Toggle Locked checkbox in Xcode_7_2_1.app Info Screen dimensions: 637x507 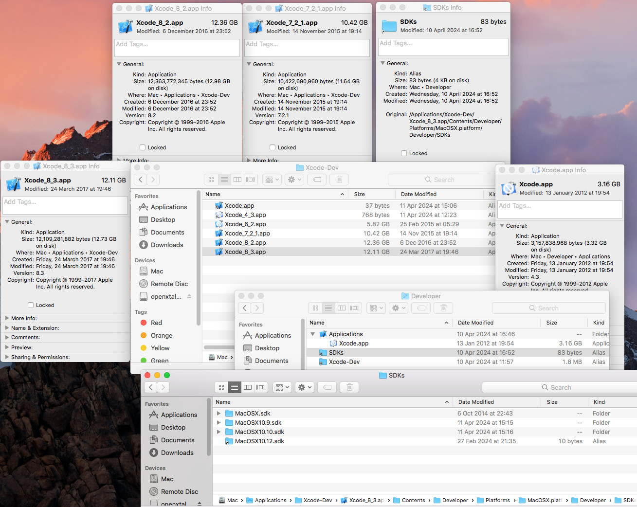click(273, 147)
